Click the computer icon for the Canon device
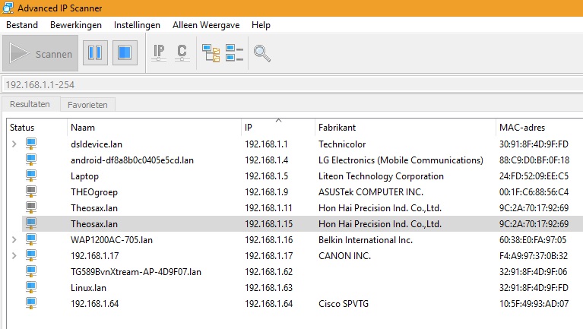This screenshot has width=583, height=329. (x=31, y=256)
